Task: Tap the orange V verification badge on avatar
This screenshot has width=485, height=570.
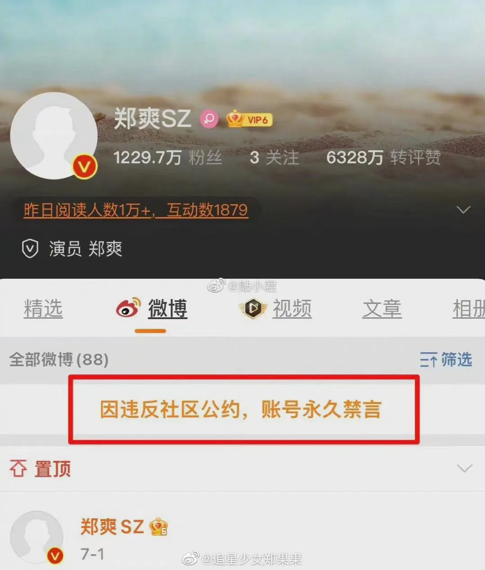Action: click(84, 167)
